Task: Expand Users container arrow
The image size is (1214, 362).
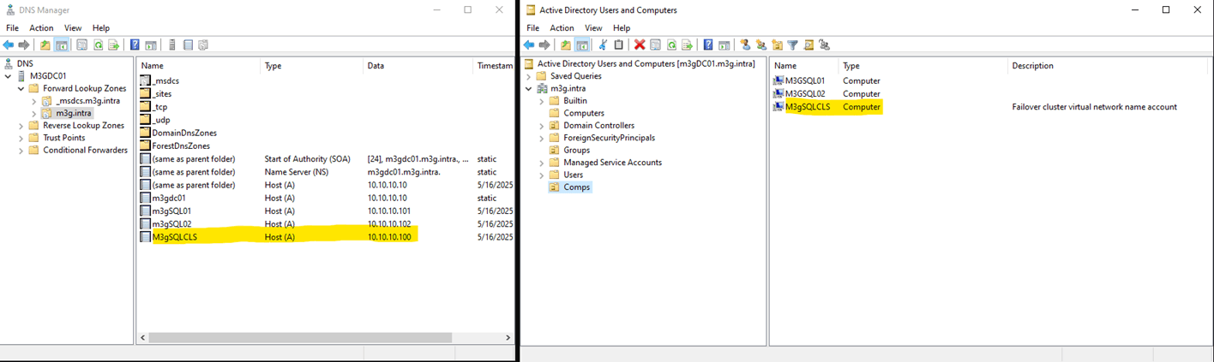Action: click(542, 175)
